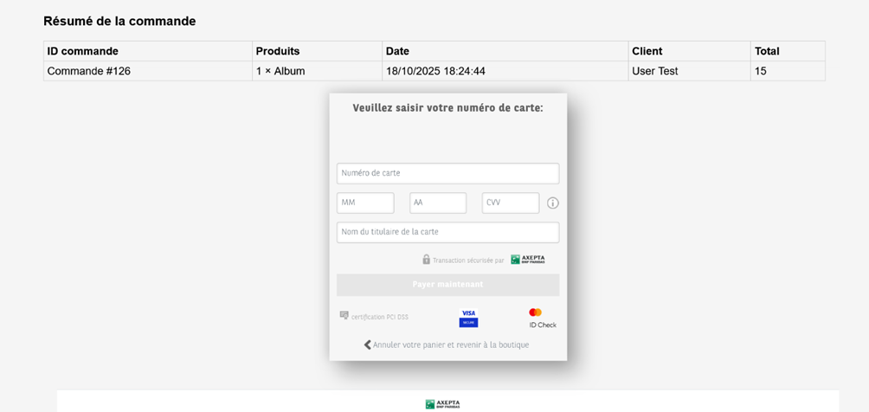The width and height of the screenshot is (869, 412).
Task: Click the Axepta logo in the page footer
Action: pos(442,403)
